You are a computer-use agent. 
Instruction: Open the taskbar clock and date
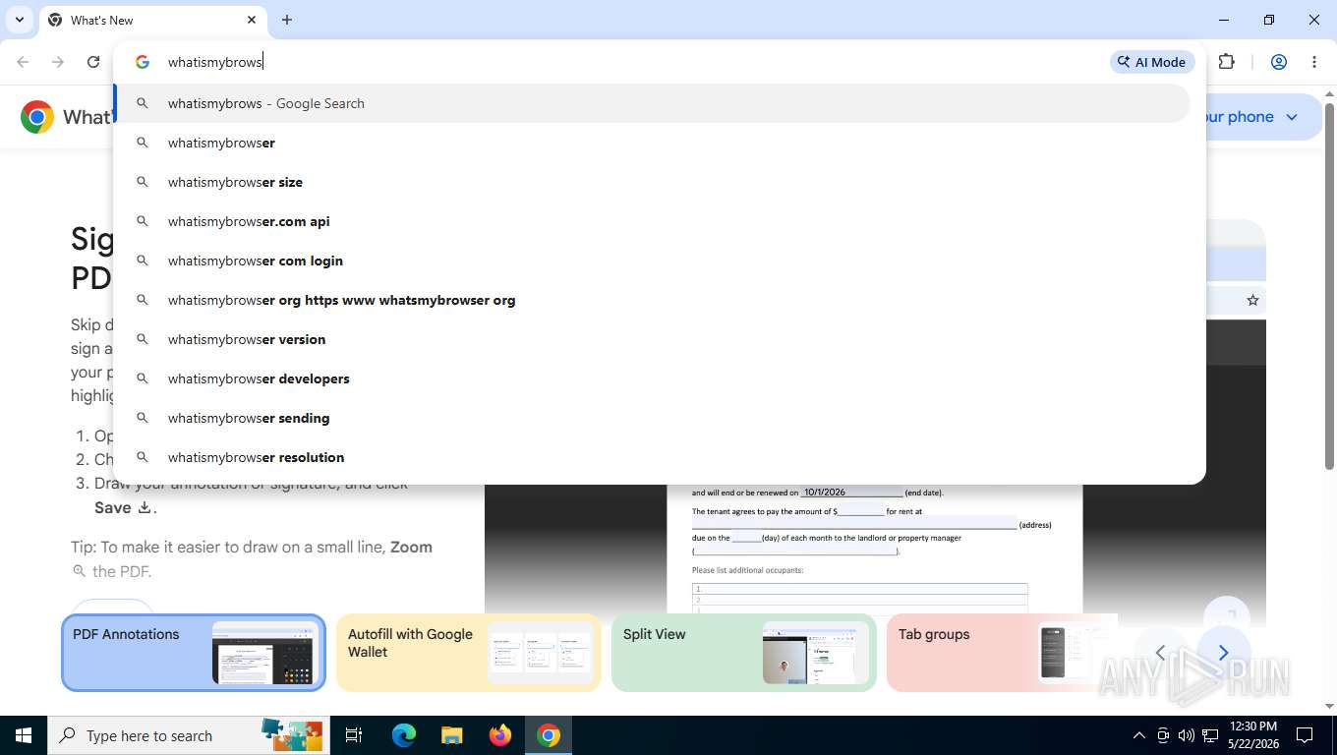click(1252, 735)
